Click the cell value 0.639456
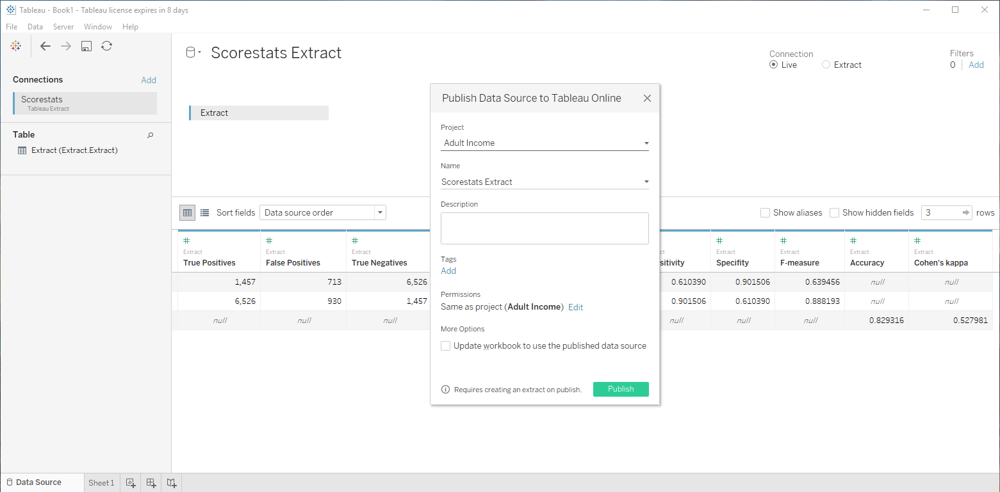 pyautogui.click(x=823, y=282)
